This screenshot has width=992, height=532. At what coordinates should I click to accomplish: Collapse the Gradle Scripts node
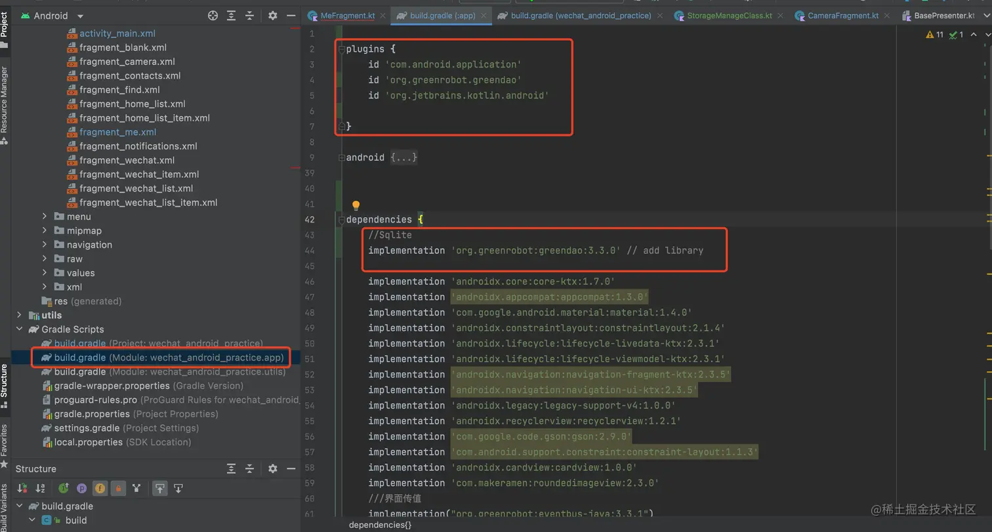[x=19, y=329]
